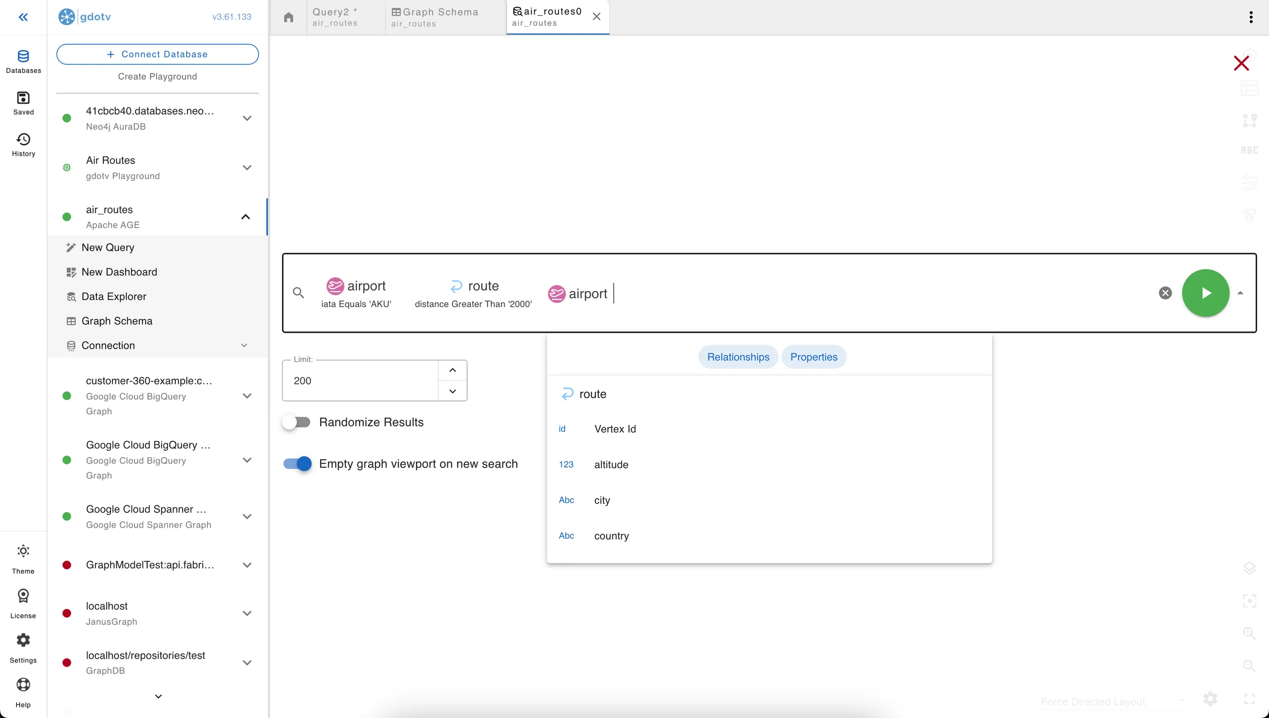Screen dimensions: 1269x718
Task: Open the History section
Action: click(x=23, y=145)
